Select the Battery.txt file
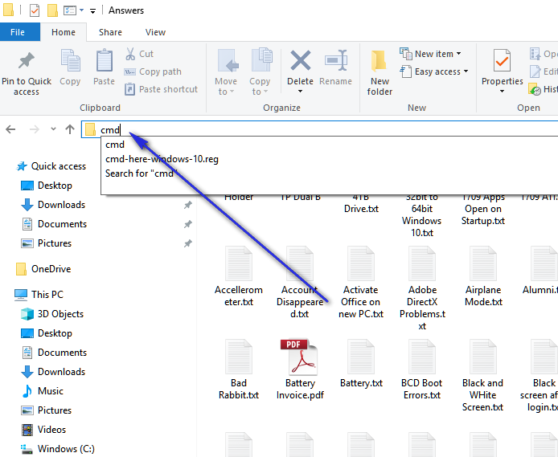The width and height of the screenshot is (558, 457). pyautogui.click(x=361, y=363)
